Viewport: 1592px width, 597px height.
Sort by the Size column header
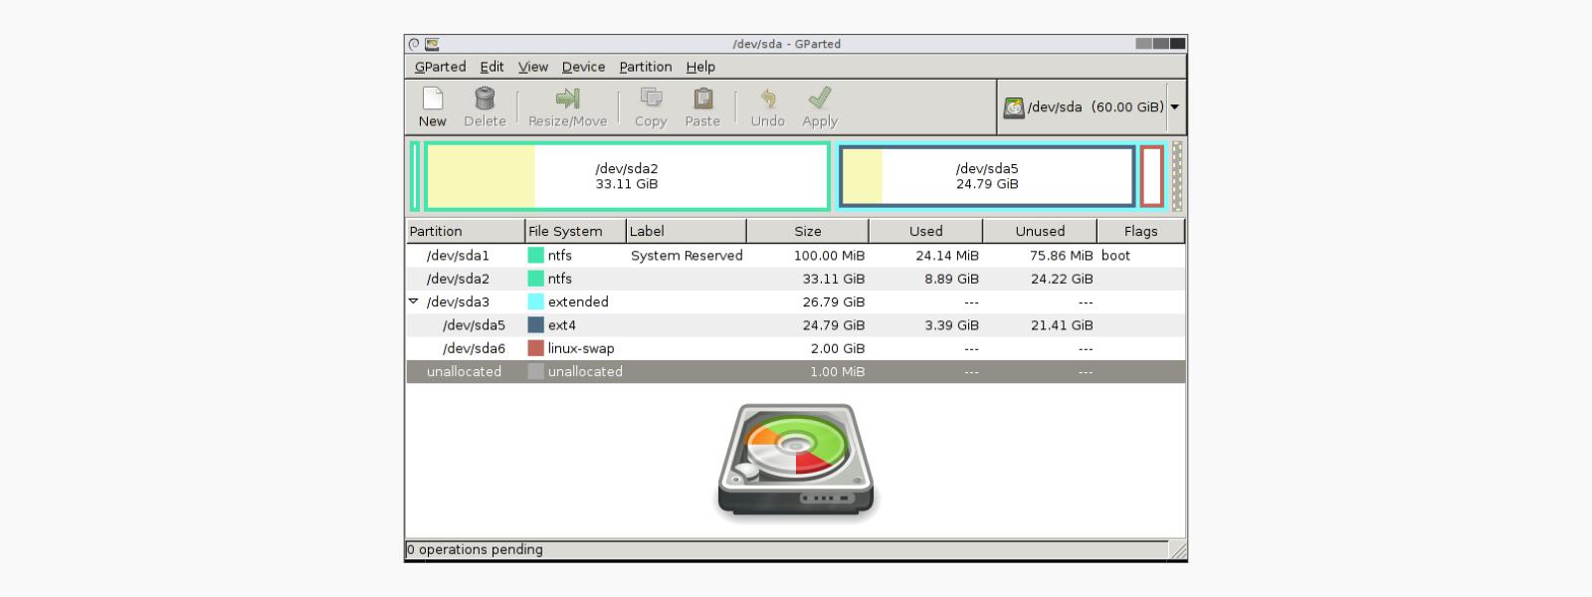807,231
